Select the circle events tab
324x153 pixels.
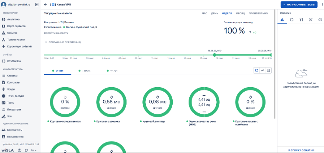[x=292, y=20]
